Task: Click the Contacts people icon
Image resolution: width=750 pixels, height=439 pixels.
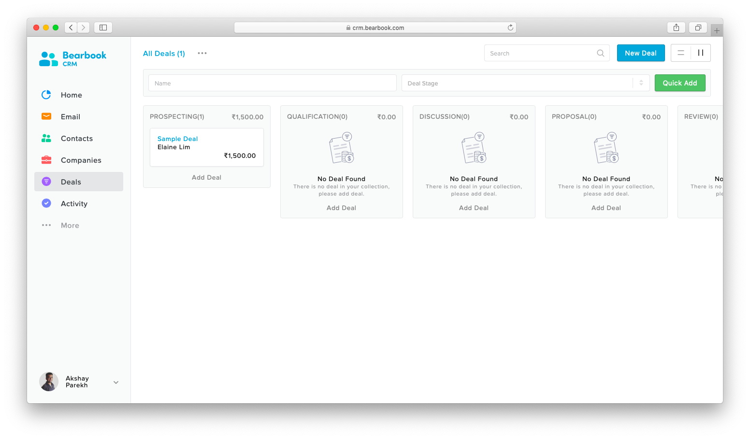Action: [x=46, y=138]
